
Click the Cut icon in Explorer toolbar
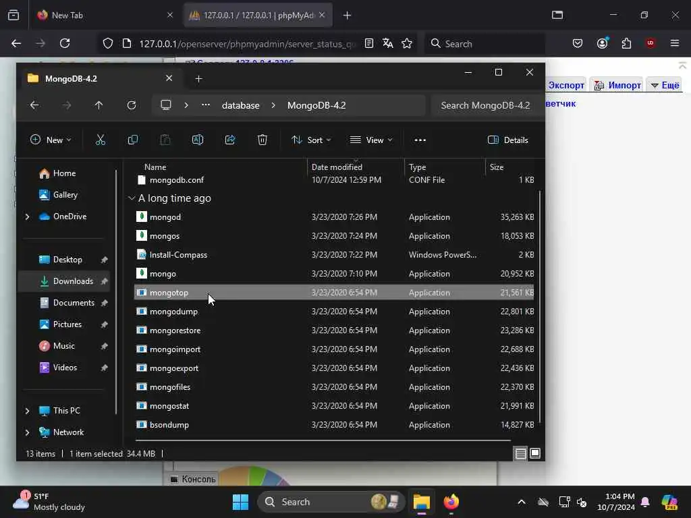click(101, 140)
